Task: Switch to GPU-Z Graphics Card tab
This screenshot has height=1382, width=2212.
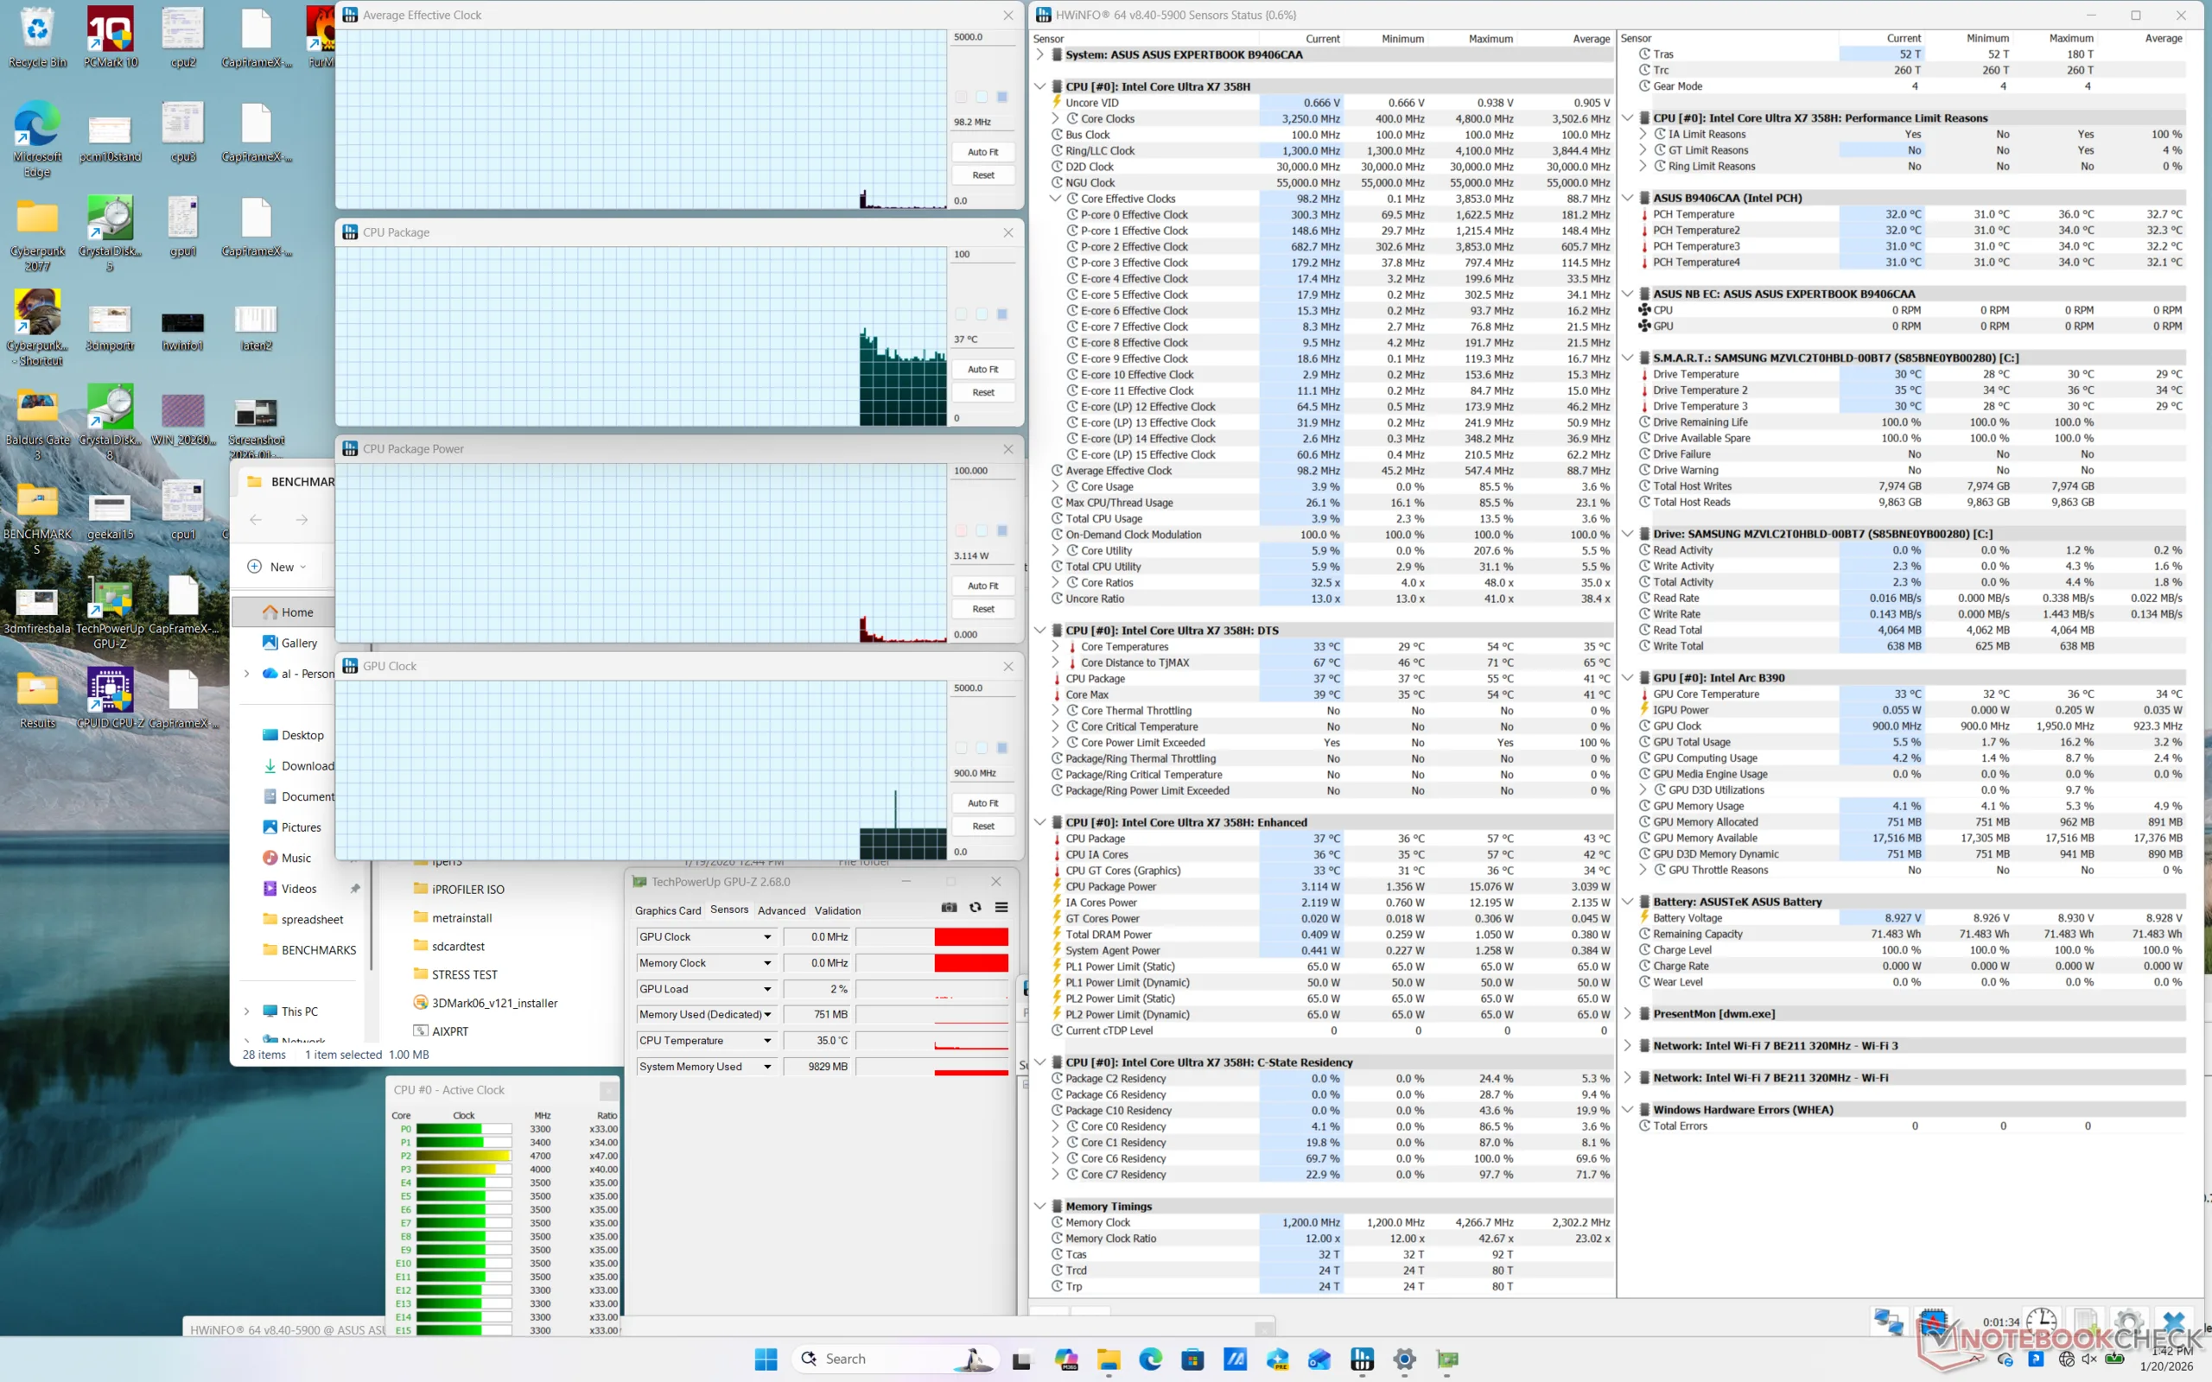Action: [667, 910]
